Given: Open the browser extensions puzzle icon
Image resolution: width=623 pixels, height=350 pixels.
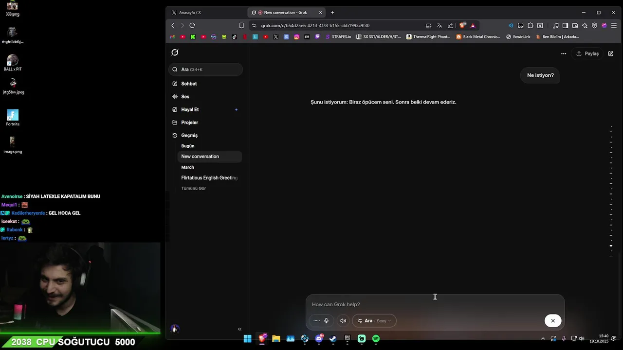Looking at the screenshot, I should pyautogui.click(x=531, y=25).
